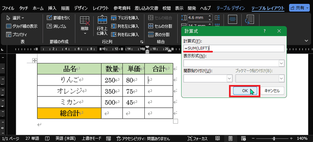Click 英語 (米国) language in status bar

pyautogui.click(x=65, y=138)
